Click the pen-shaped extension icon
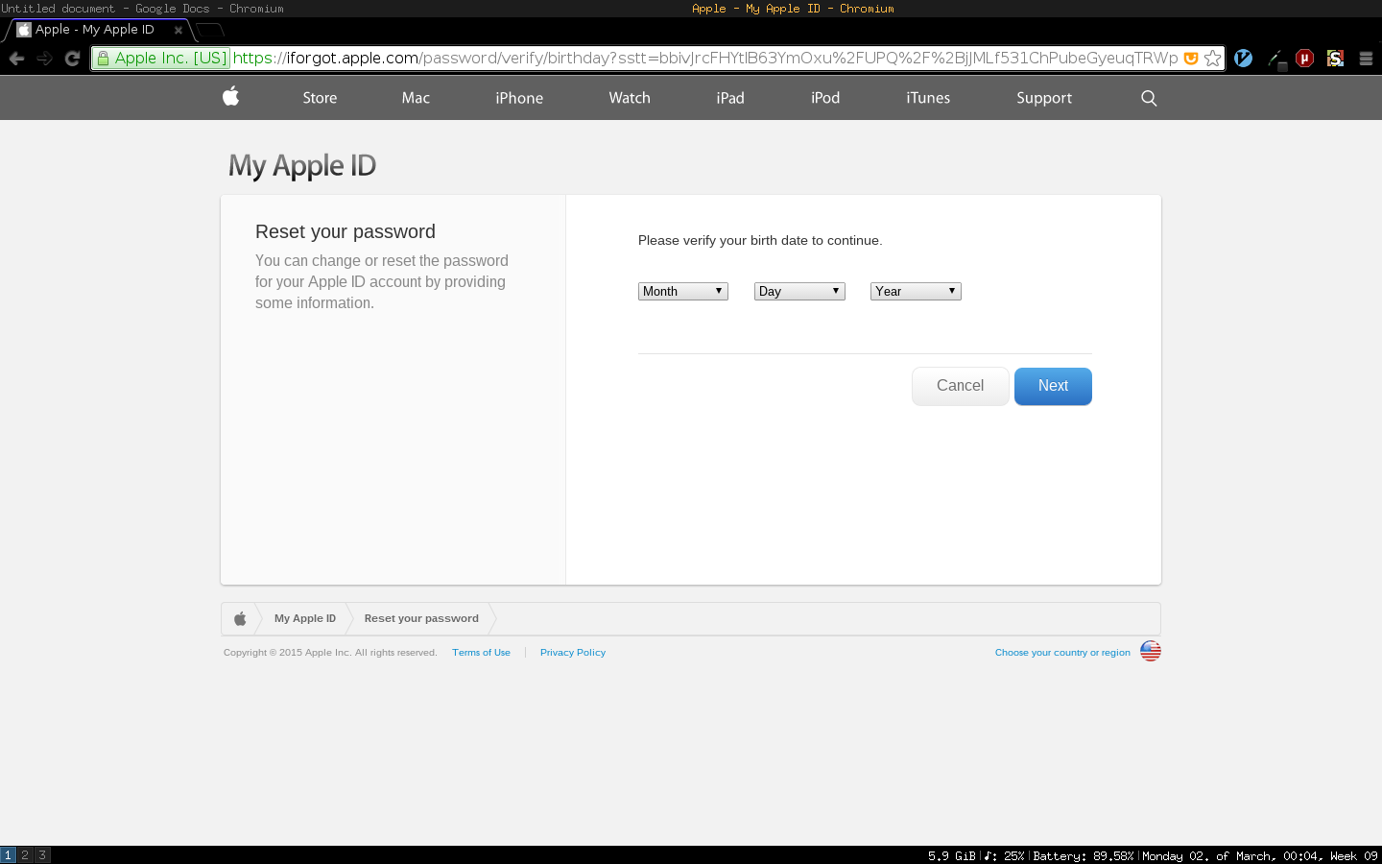Image resolution: width=1382 pixels, height=864 pixels. [x=1276, y=60]
